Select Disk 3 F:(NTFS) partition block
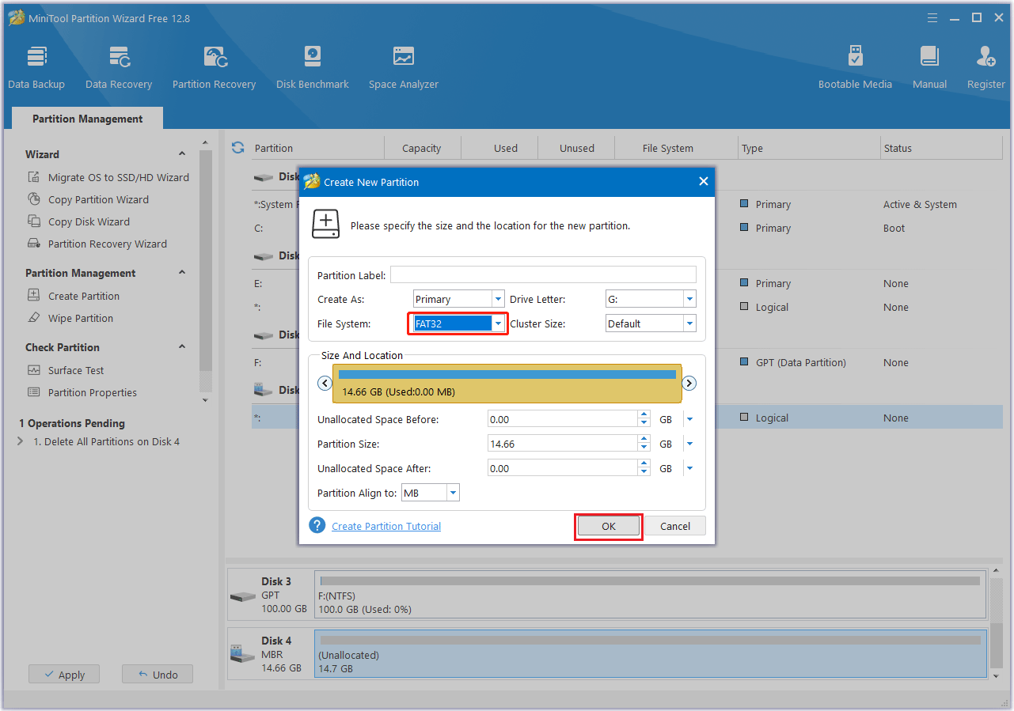The width and height of the screenshot is (1014, 711). [x=651, y=595]
